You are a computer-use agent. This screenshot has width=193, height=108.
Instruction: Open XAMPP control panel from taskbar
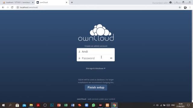[107, 105]
